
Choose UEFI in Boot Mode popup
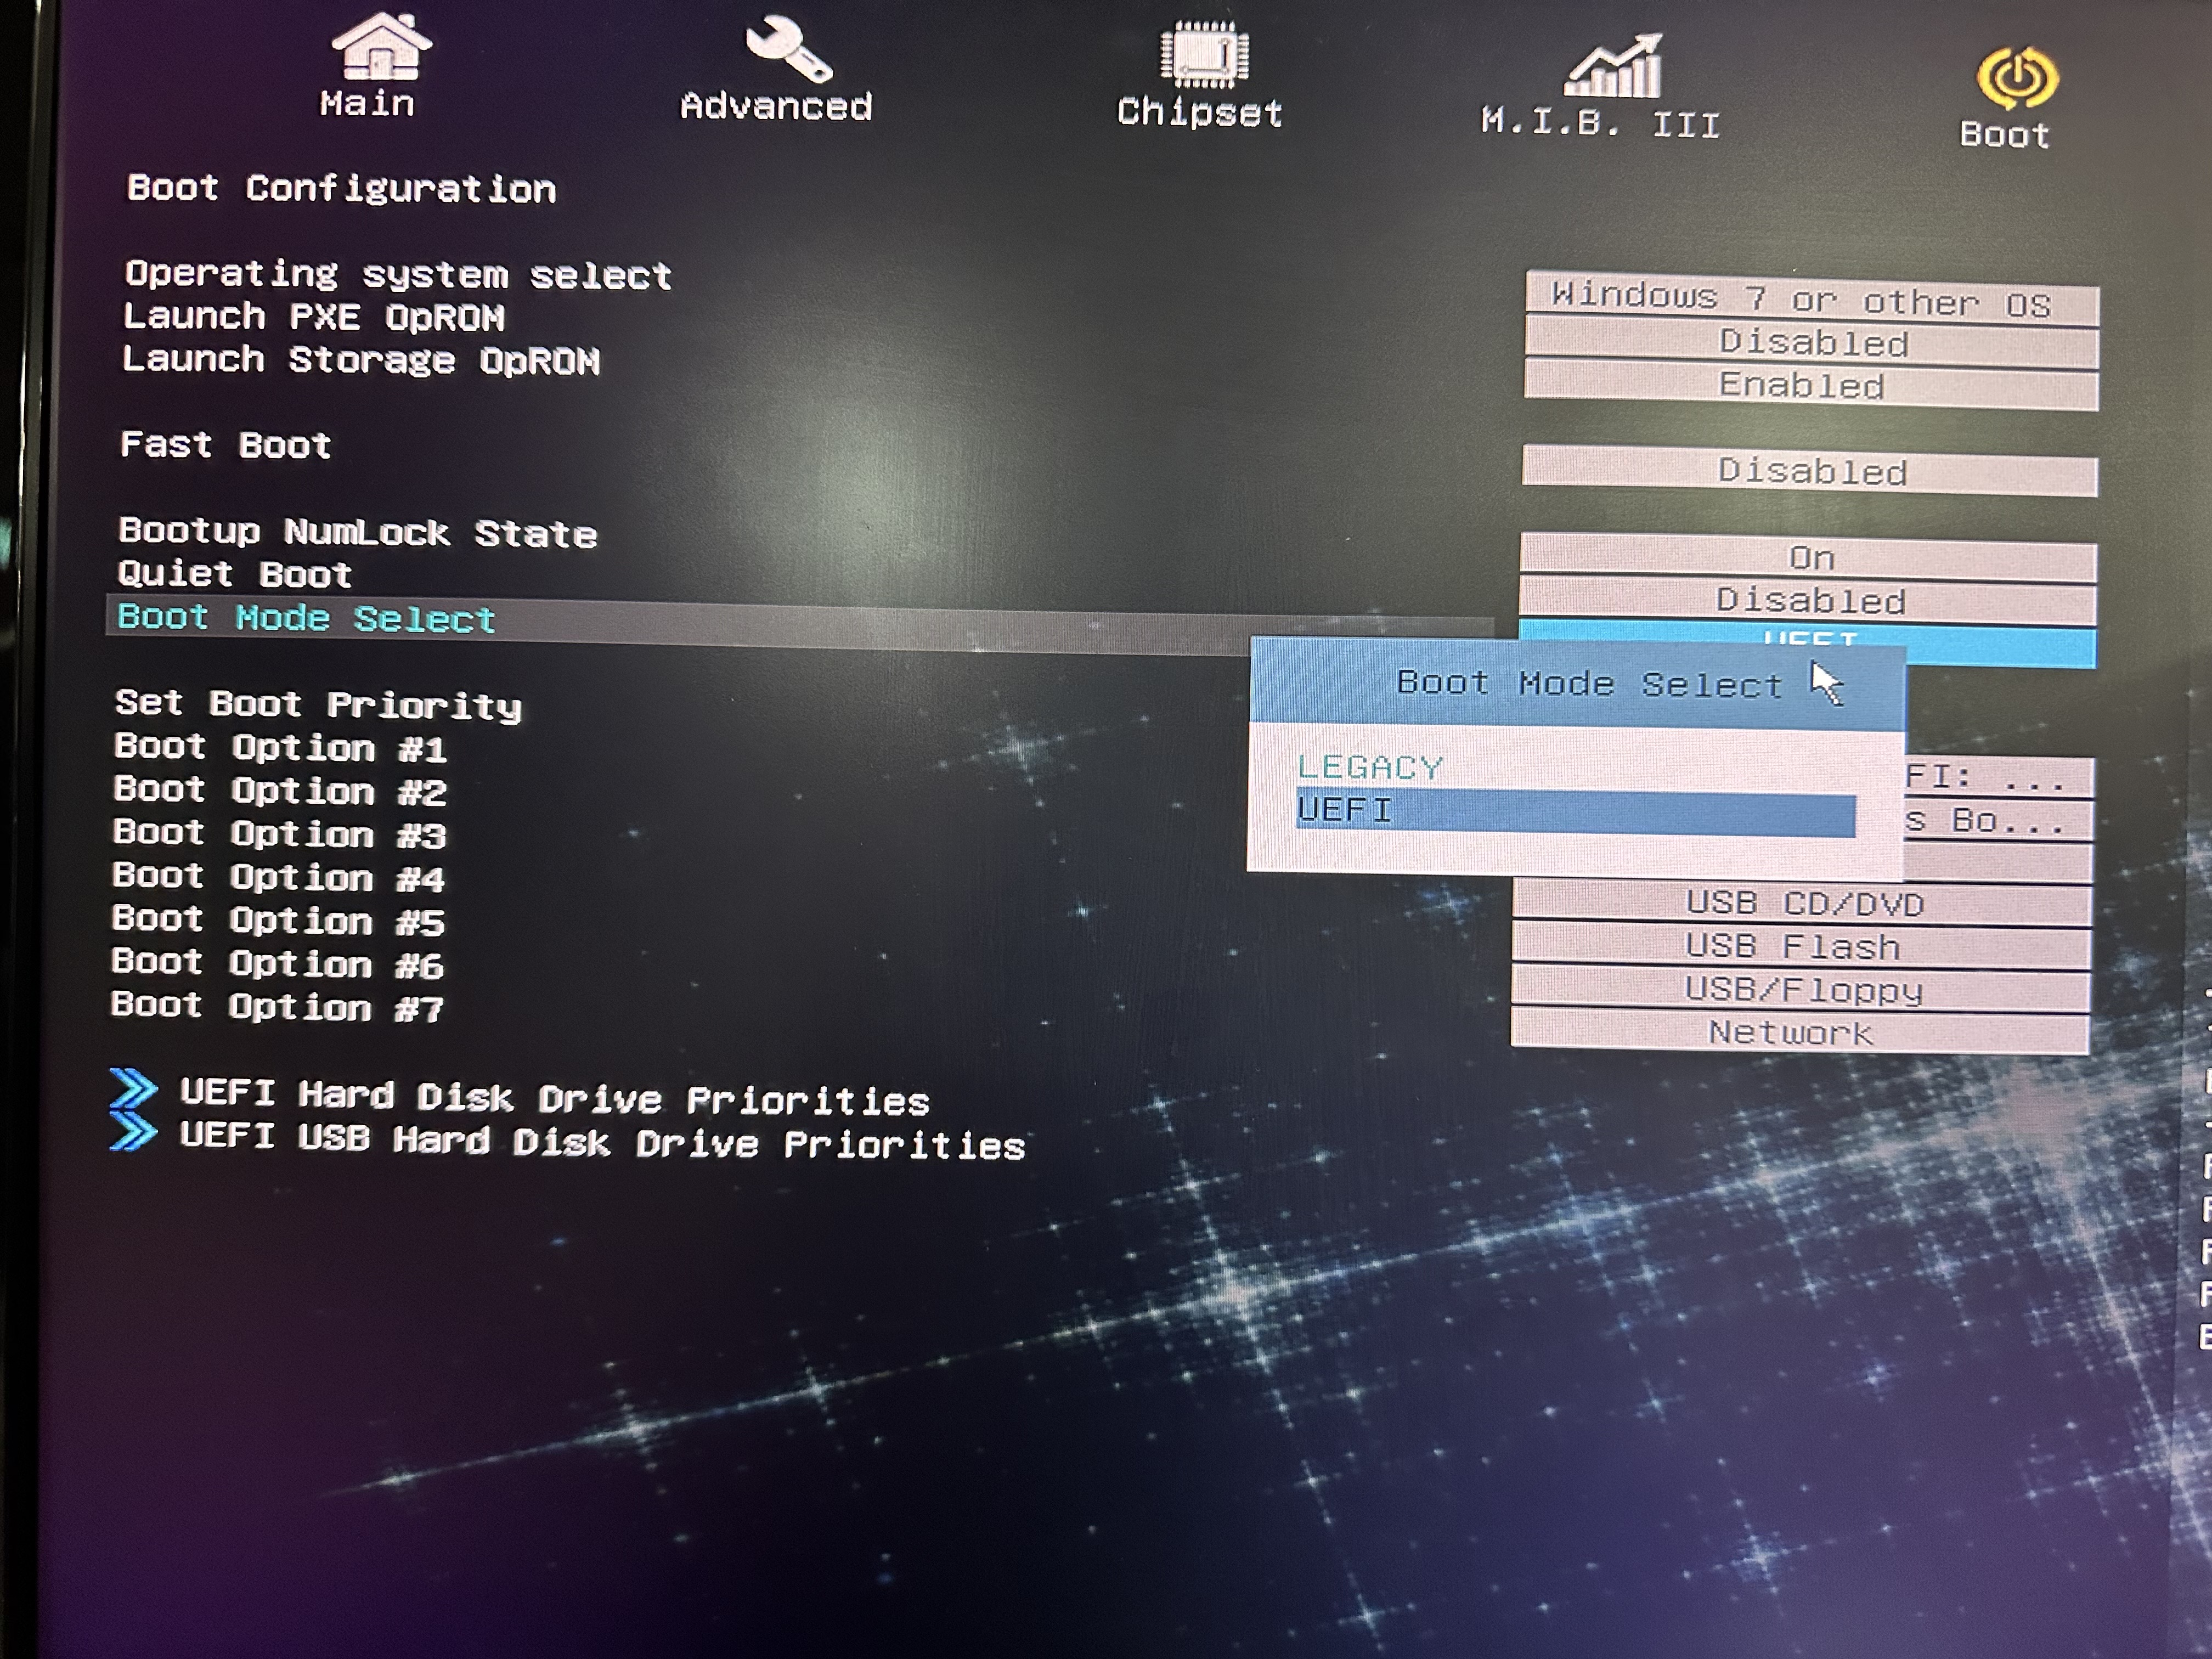[x=1575, y=812]
